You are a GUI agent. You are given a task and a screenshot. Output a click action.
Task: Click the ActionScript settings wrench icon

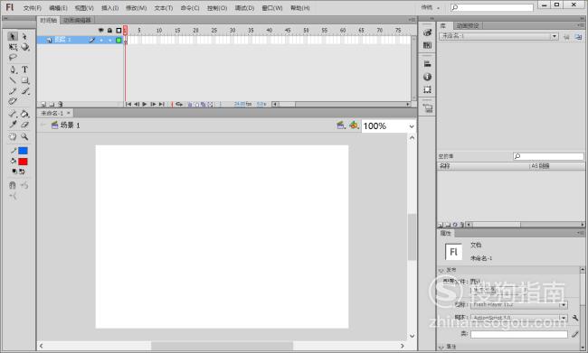(x=575, y=318)
